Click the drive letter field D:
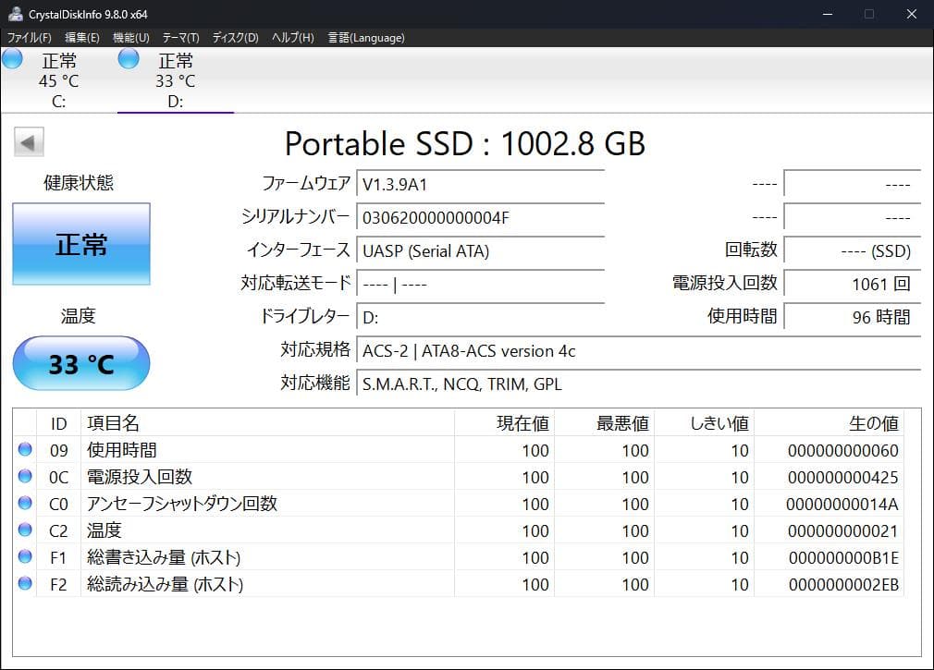This screenshot has height=670, width=934. click(480, 317)
